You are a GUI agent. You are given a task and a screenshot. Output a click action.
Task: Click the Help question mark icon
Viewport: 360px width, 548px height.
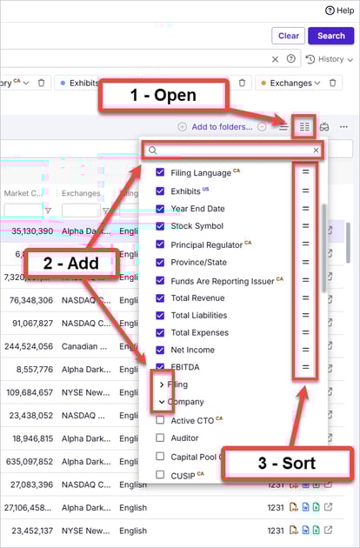(x=330, y=10)
